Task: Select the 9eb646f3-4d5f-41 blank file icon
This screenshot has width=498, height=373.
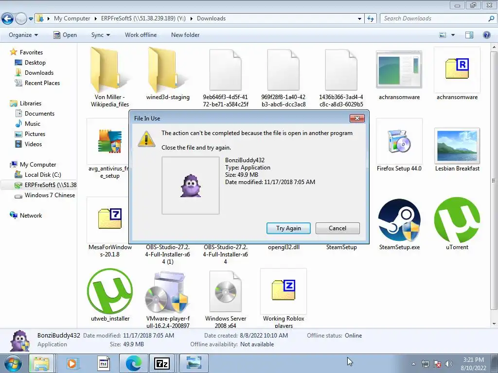Action: click(x=226, y=70)
